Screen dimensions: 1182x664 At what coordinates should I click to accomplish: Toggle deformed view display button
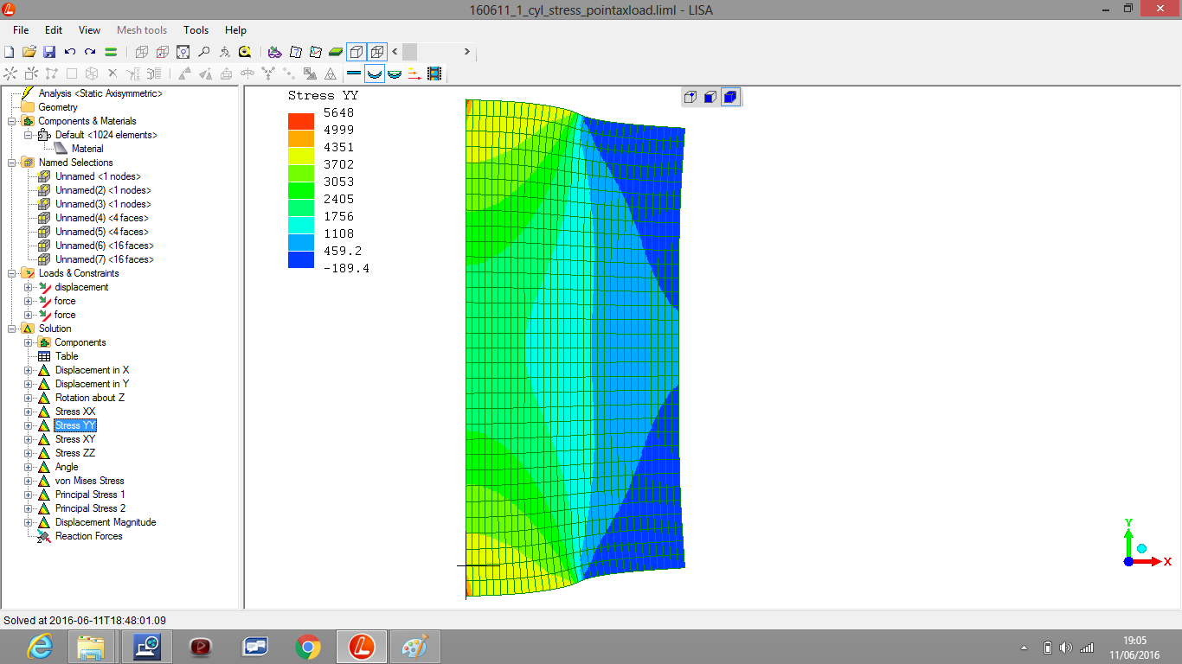point(375,74)
